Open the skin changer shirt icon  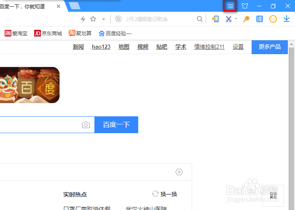(245, 6)
